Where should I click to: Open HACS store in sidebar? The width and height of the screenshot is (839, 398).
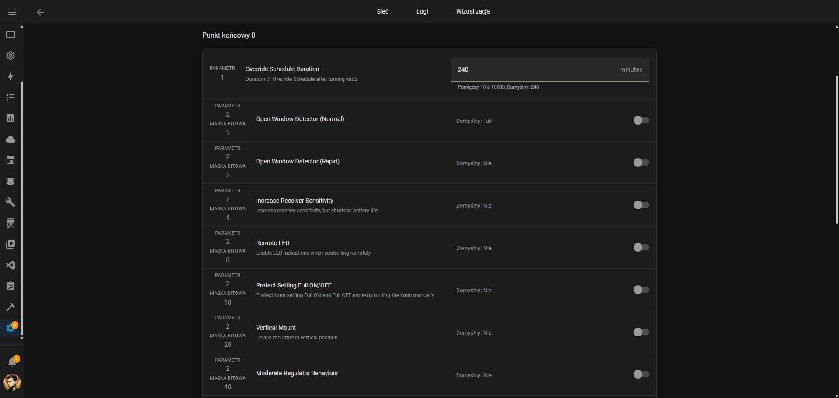click(x=10, y=223)
